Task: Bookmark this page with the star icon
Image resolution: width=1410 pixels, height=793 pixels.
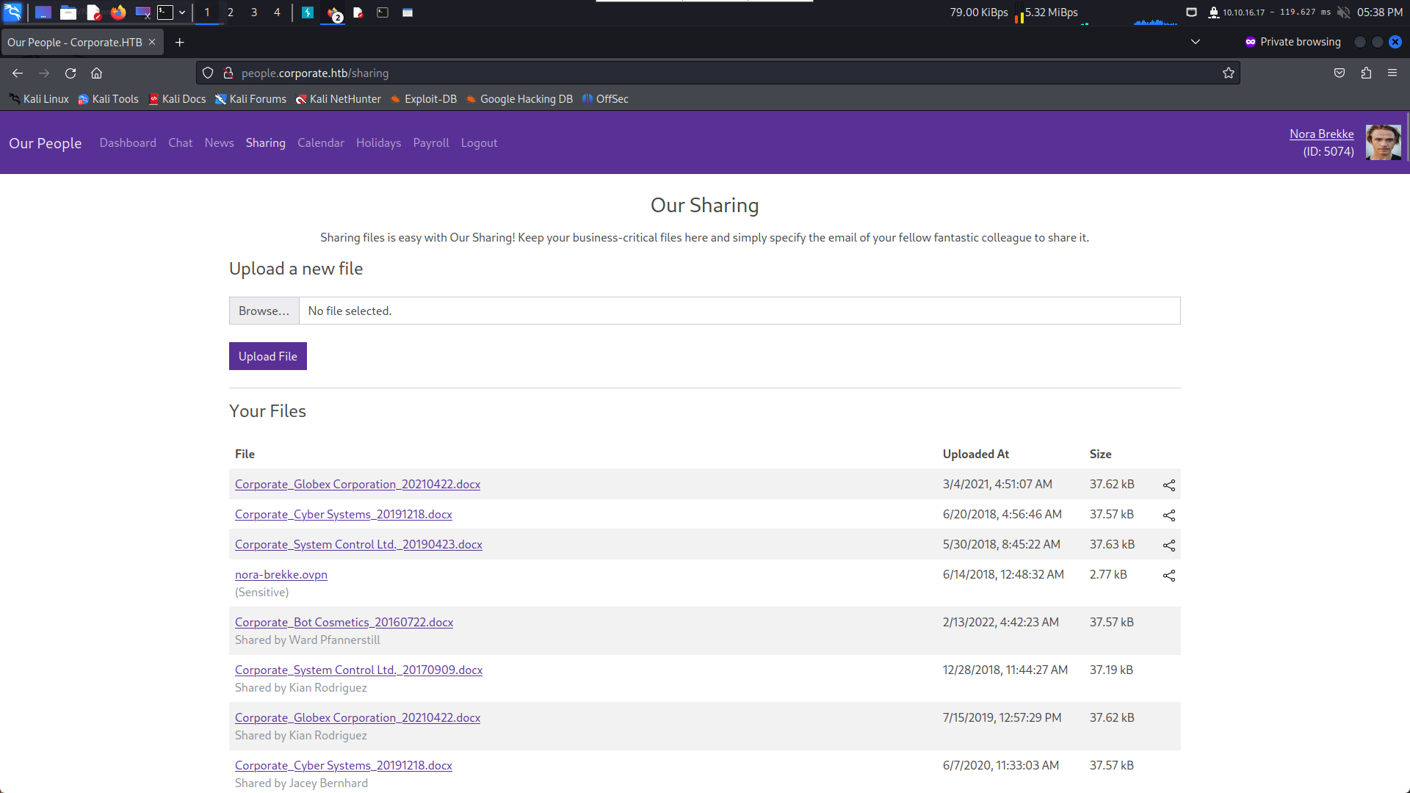Action: (x=1229, y=73)
